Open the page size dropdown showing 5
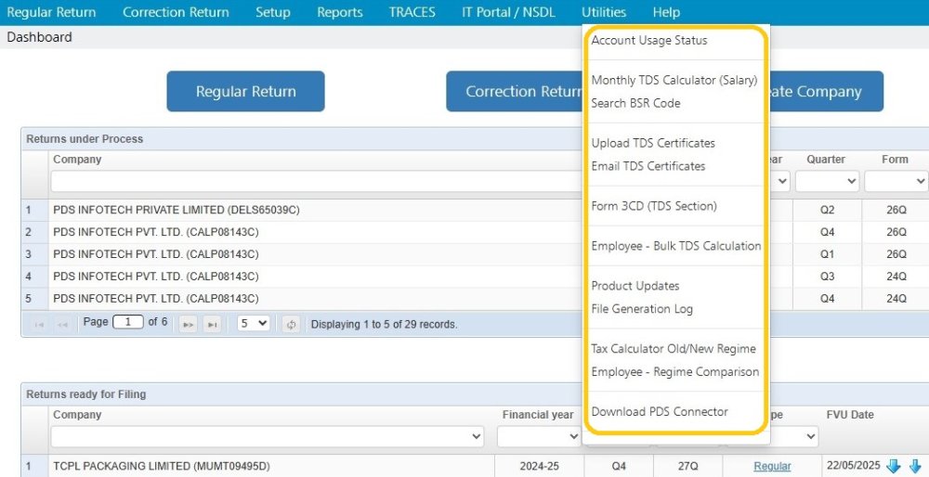Viewport: 929px width, 477px height. (254, 323)
